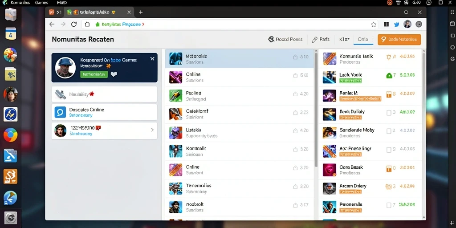This screenshot has height=228, width=456.
Task: Toggle the checkbox beside Berk Dalialy
Action: point(389,113)
